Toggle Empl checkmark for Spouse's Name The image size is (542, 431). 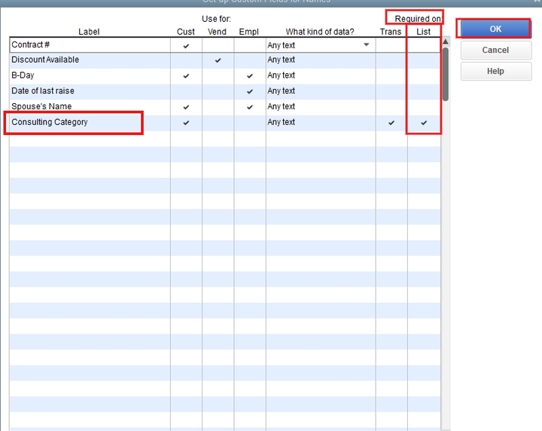coord(250,107)
